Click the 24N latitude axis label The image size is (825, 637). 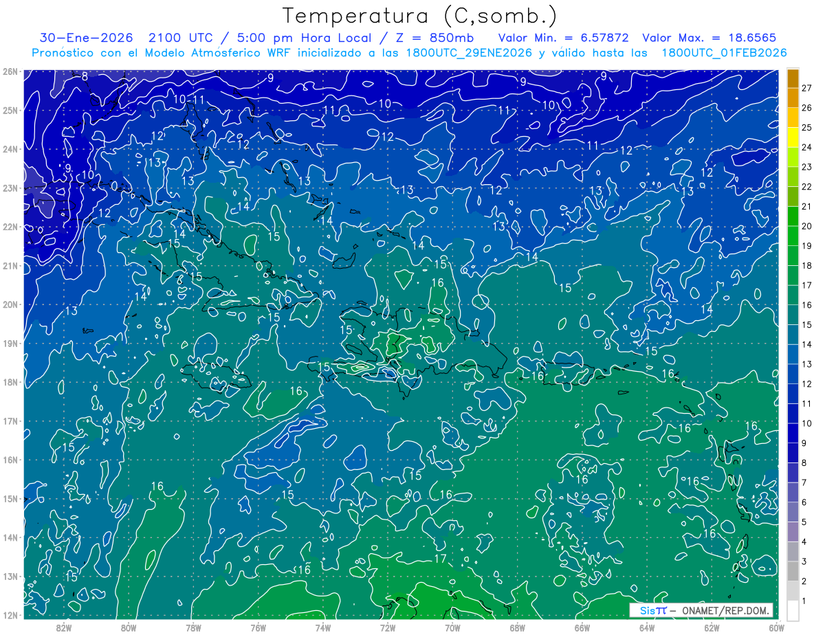10,149
